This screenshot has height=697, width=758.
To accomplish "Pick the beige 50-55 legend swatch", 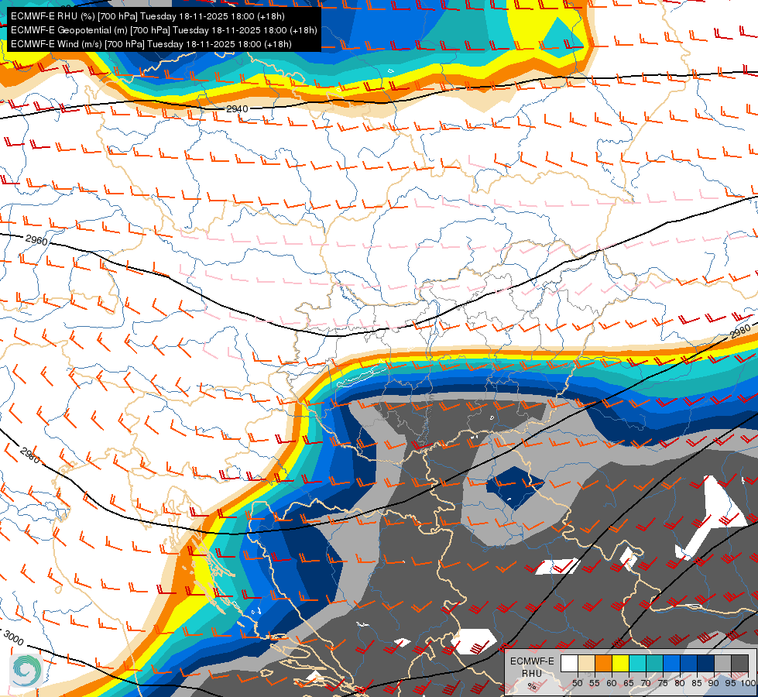I will [x=586, y=663].
